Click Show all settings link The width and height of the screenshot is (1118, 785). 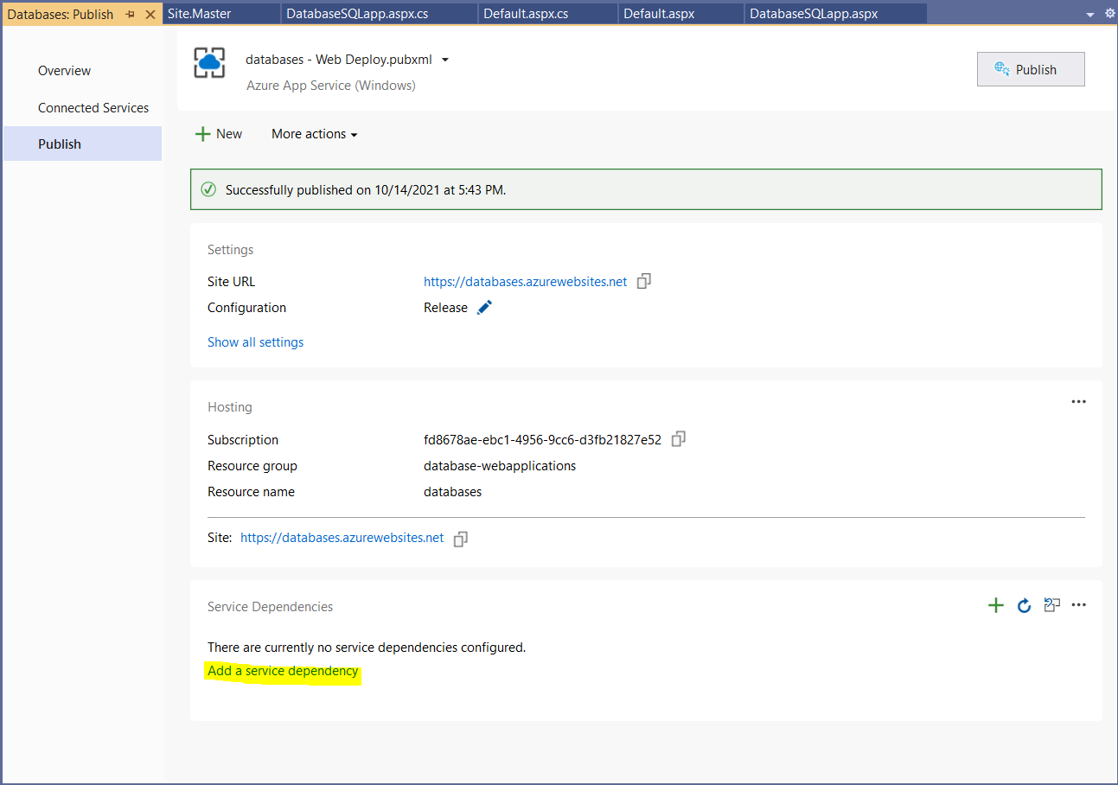[255, 342]
